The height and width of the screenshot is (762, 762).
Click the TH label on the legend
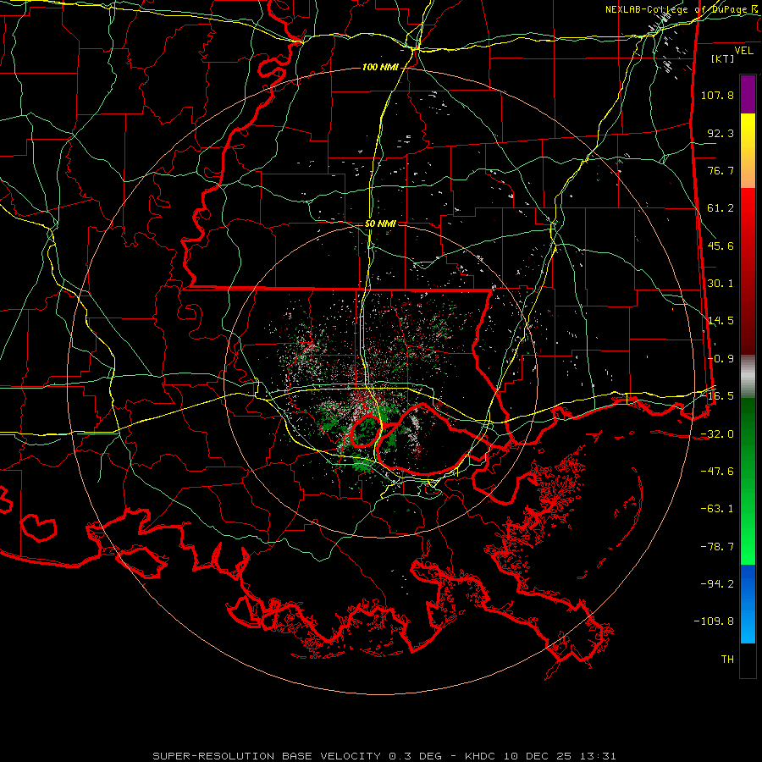pyautogui.click(x=727, y=660)
